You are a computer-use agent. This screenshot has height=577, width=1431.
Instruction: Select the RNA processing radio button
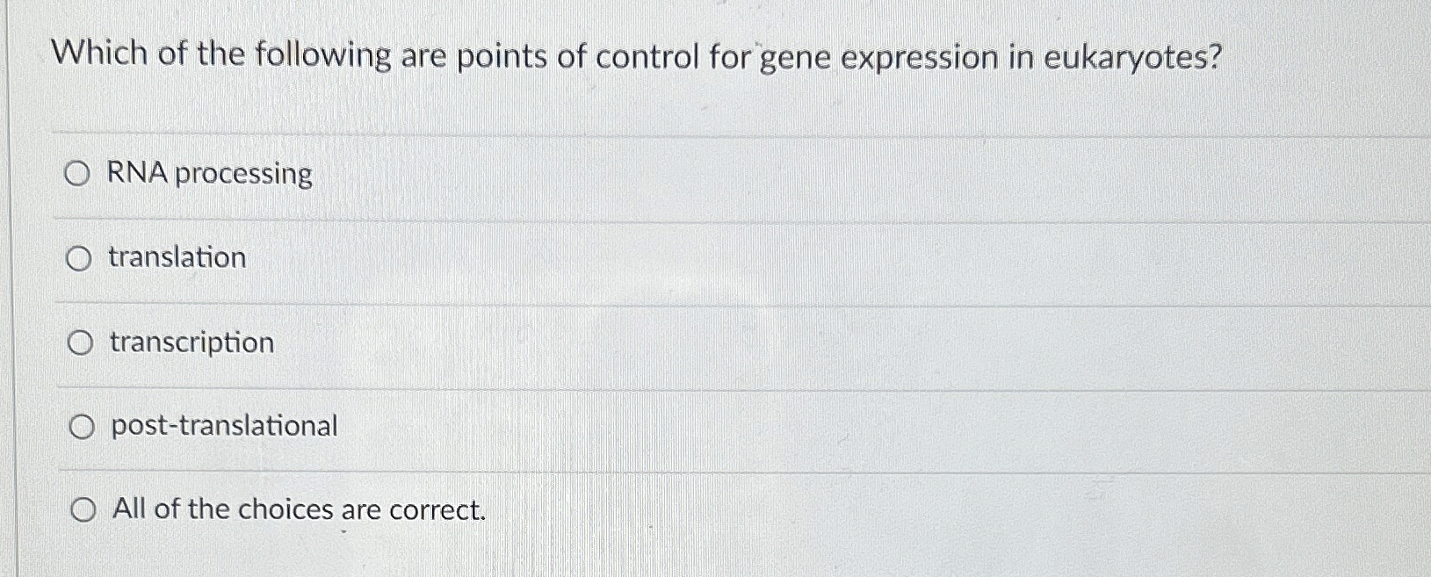tap(80, 174)
